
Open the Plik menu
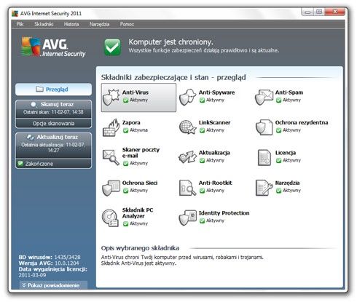pos(20,24)
